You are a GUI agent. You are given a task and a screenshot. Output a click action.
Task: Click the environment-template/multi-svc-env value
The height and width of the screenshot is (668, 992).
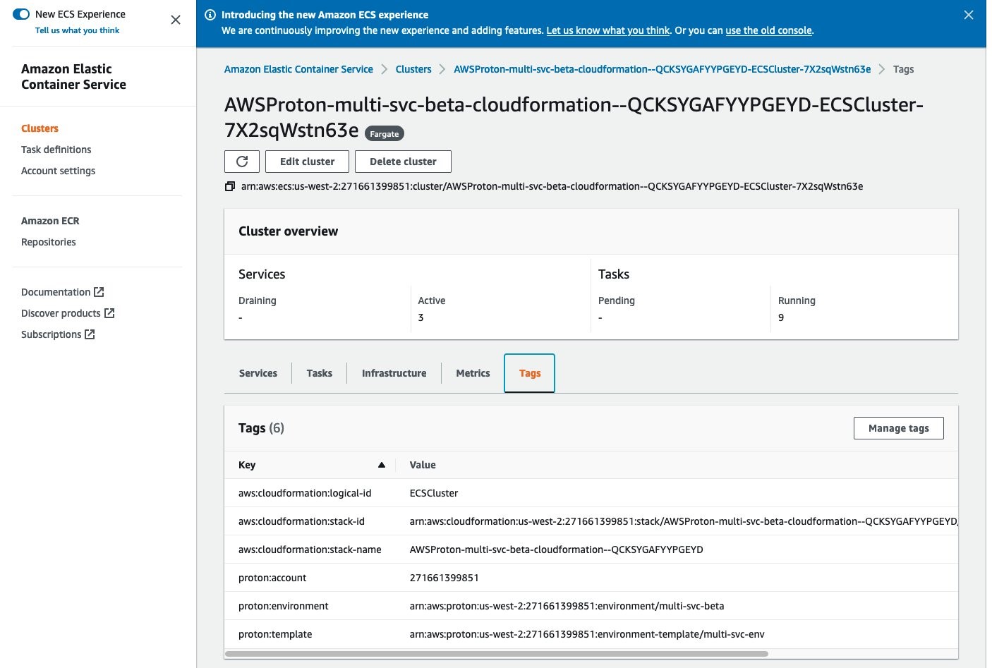pos(587,634)
